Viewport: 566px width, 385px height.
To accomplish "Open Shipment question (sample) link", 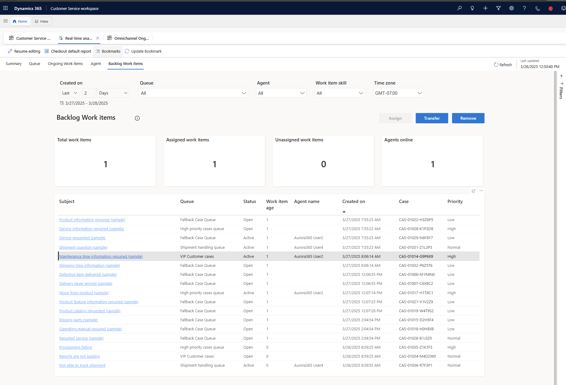I will (83, 248).
